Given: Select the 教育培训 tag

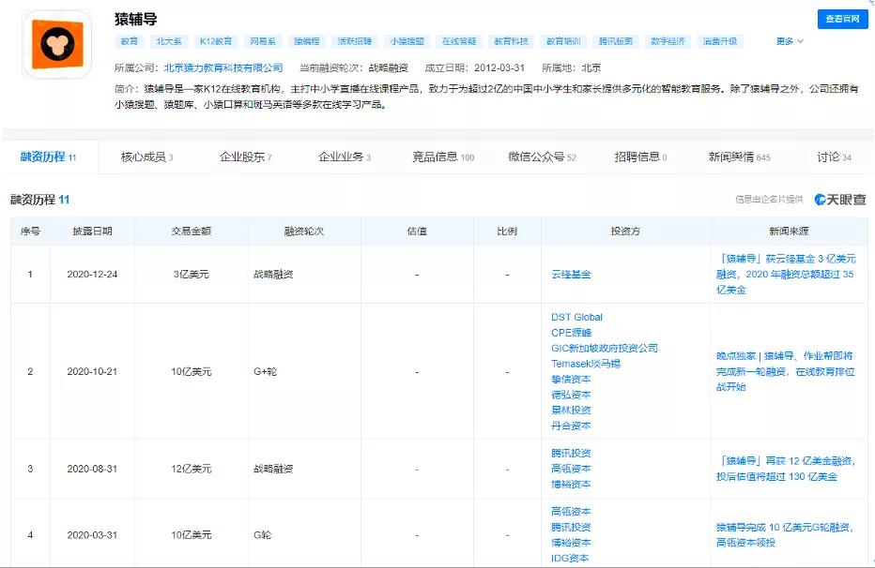Looking at the screenshot, I should click(x=563, y=41).
